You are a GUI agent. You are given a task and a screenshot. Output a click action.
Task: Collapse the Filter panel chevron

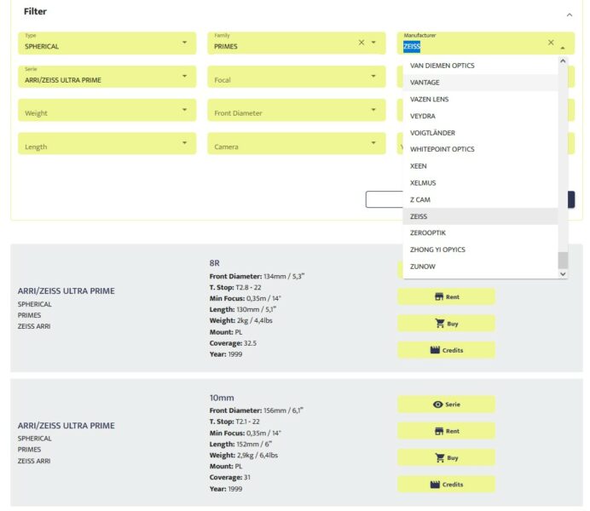coord(569,15)
